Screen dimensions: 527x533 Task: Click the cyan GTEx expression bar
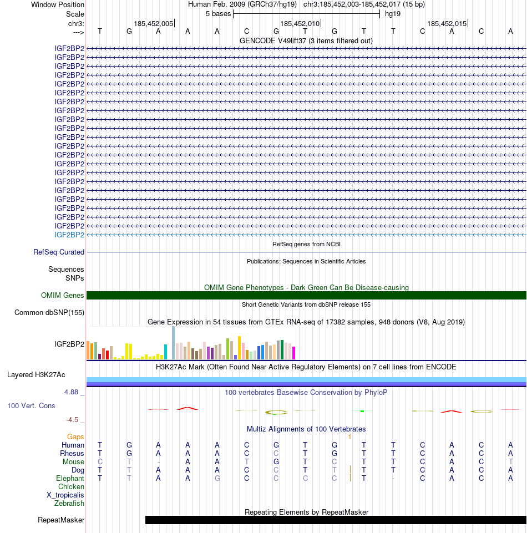click(165, 352)
